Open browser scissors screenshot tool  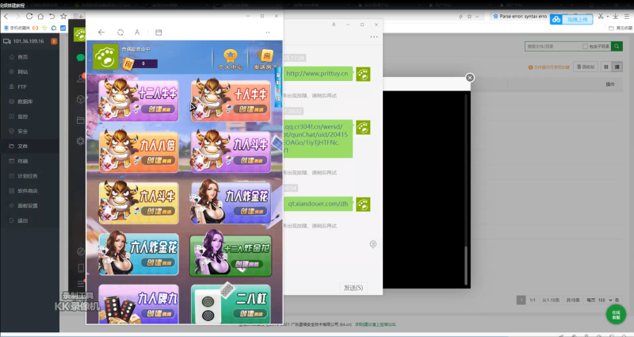pos(601,17)
